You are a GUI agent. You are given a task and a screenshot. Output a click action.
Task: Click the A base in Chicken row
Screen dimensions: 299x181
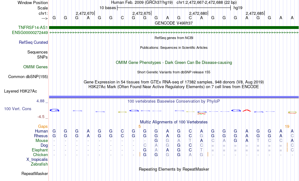(x=190, y=155)
